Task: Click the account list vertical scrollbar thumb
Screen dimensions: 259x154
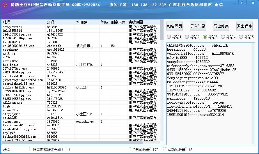Action: [x=162, y=30]
